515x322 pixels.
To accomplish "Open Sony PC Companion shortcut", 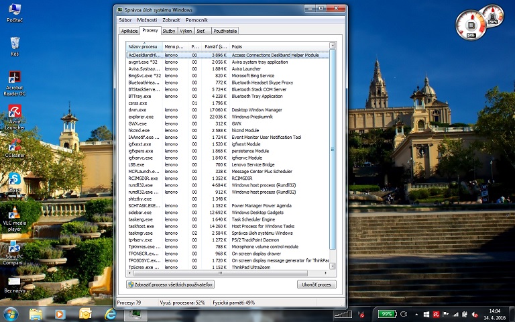I will 15,253.
